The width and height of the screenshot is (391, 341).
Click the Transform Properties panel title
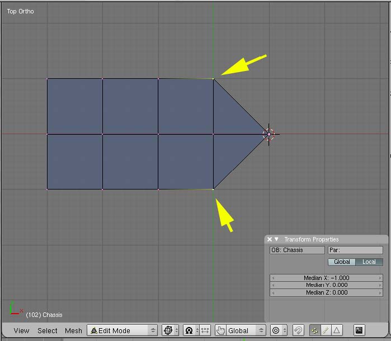pyautogui.click(x=312, y=239)
